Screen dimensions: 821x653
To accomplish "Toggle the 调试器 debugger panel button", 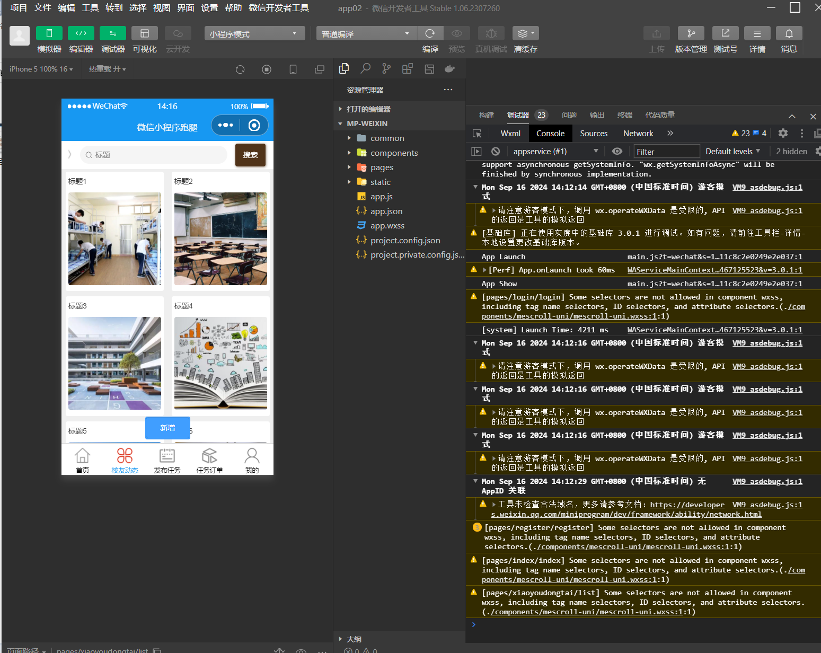I will (x=112, y=33).
